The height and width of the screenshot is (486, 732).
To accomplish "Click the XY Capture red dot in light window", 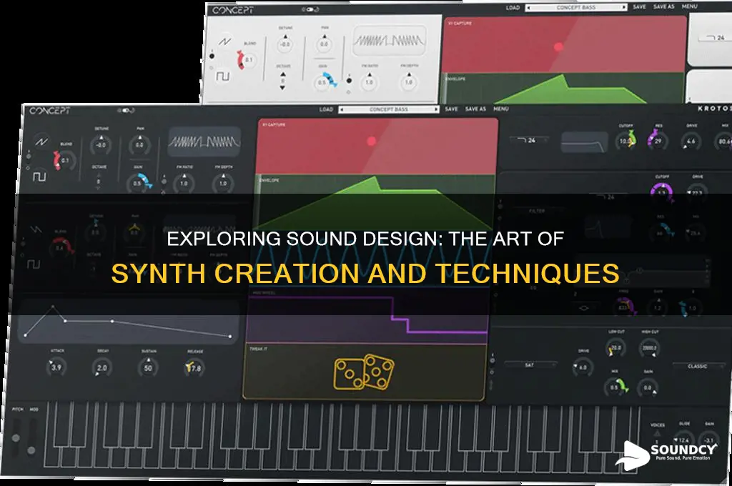I will [x=558, y=46].
